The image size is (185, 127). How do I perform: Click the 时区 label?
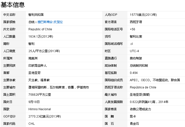108,51
